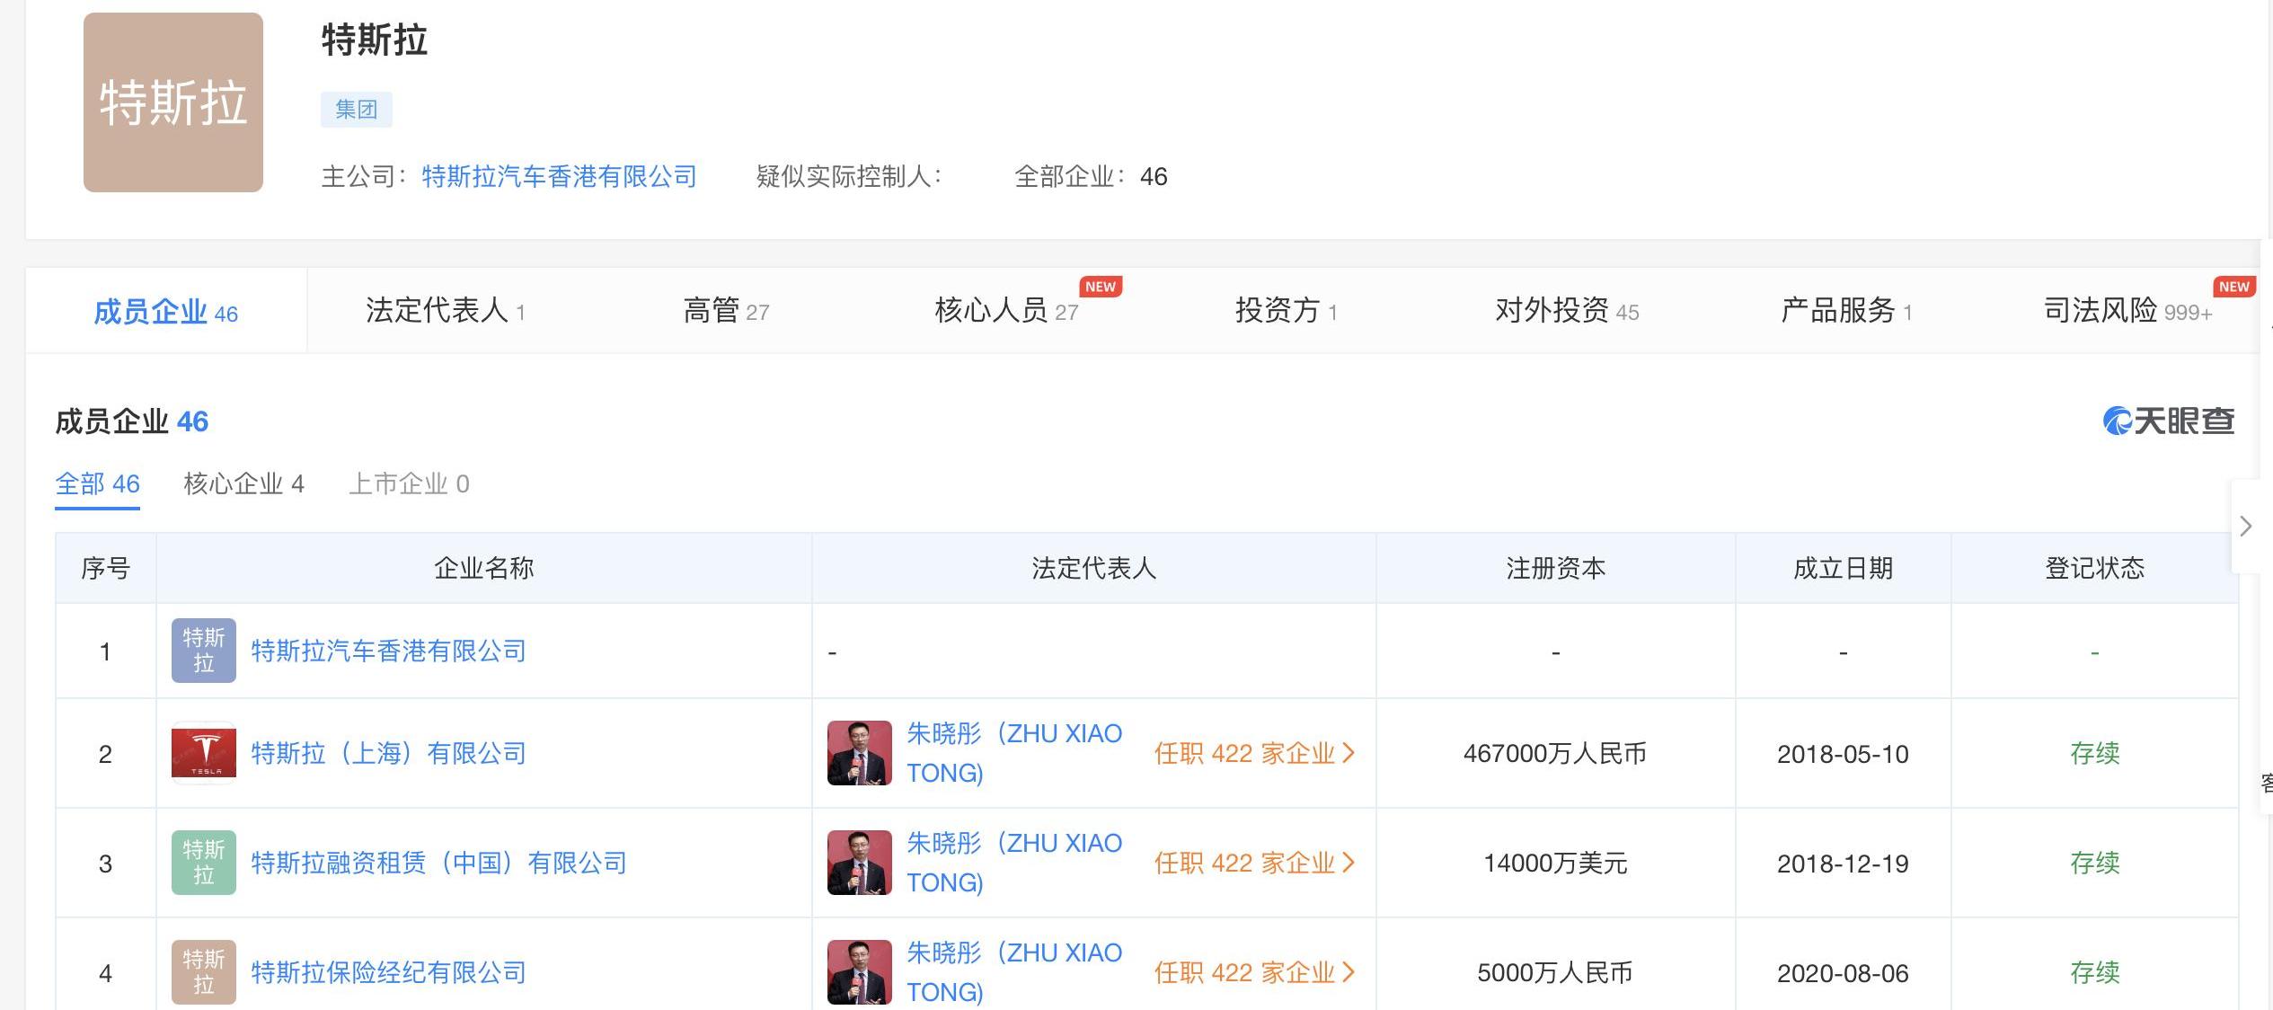Click 特斯拉汽车香港有限公司 company logo in row 1
This screenshot has width=2273, height=1010.
(204, 651)
